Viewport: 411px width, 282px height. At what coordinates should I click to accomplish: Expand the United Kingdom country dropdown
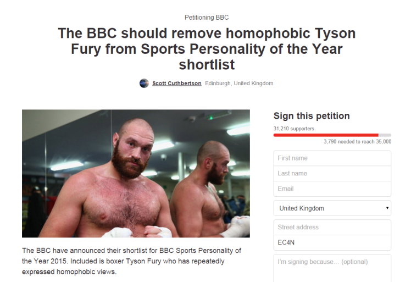tap(332, 208)
